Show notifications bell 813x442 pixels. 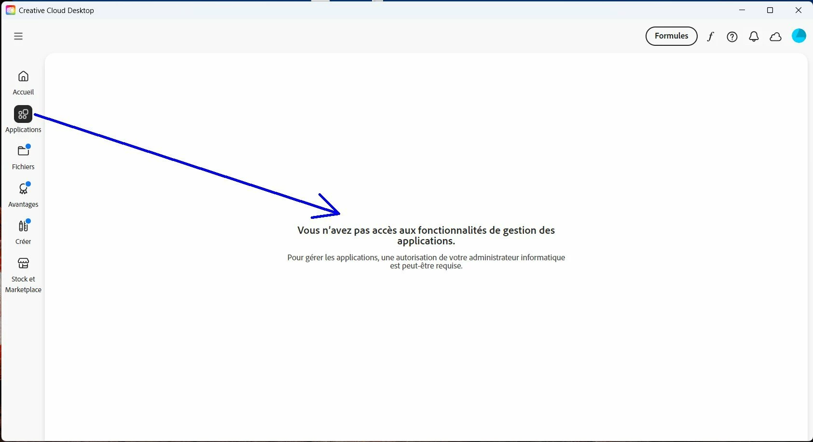click(x=754, y=37)
